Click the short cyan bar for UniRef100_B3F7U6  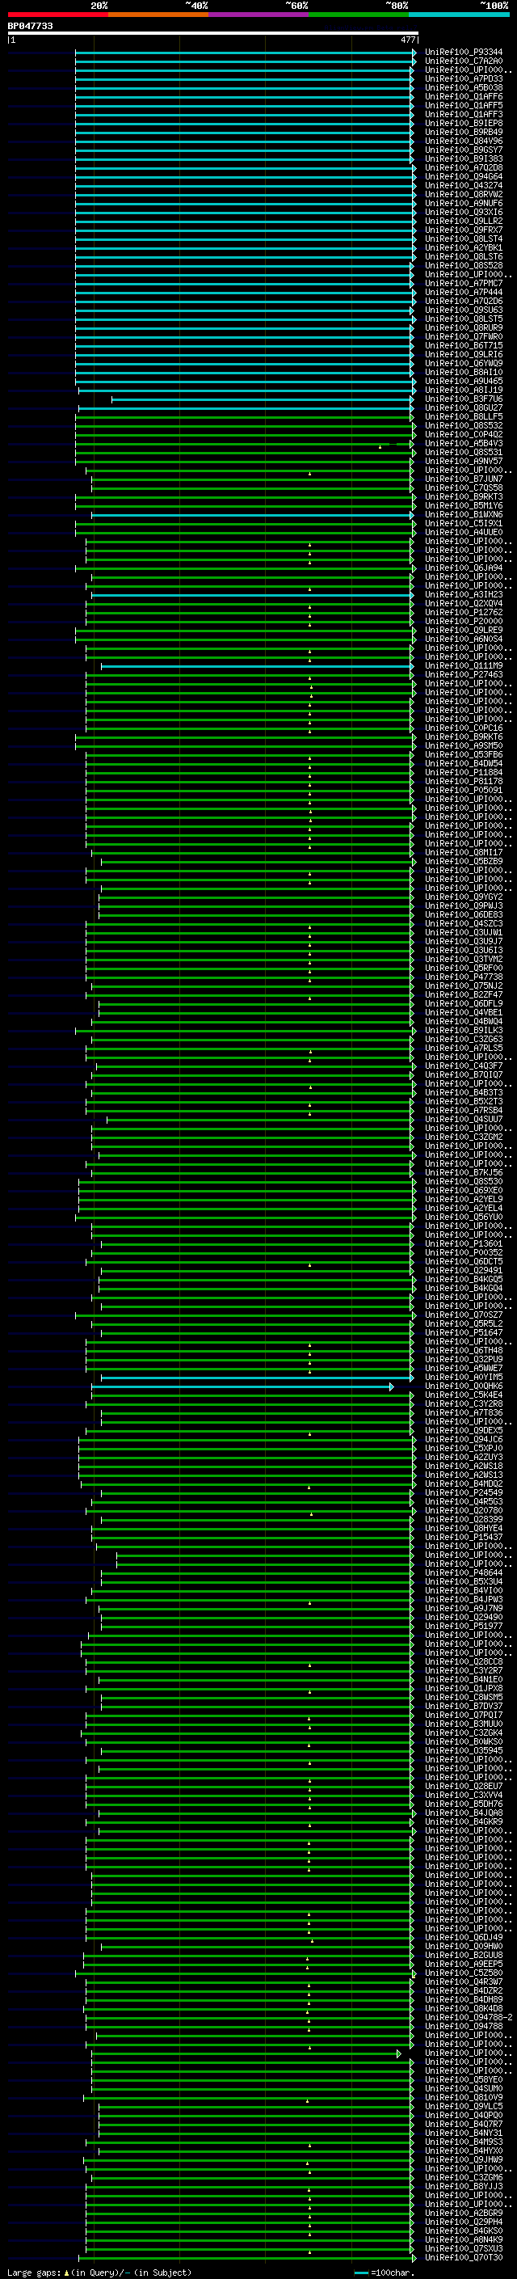tap(263, 399)
